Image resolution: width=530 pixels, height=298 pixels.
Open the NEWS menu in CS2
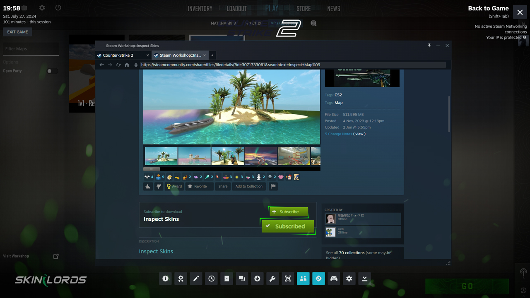click(334, 8)
